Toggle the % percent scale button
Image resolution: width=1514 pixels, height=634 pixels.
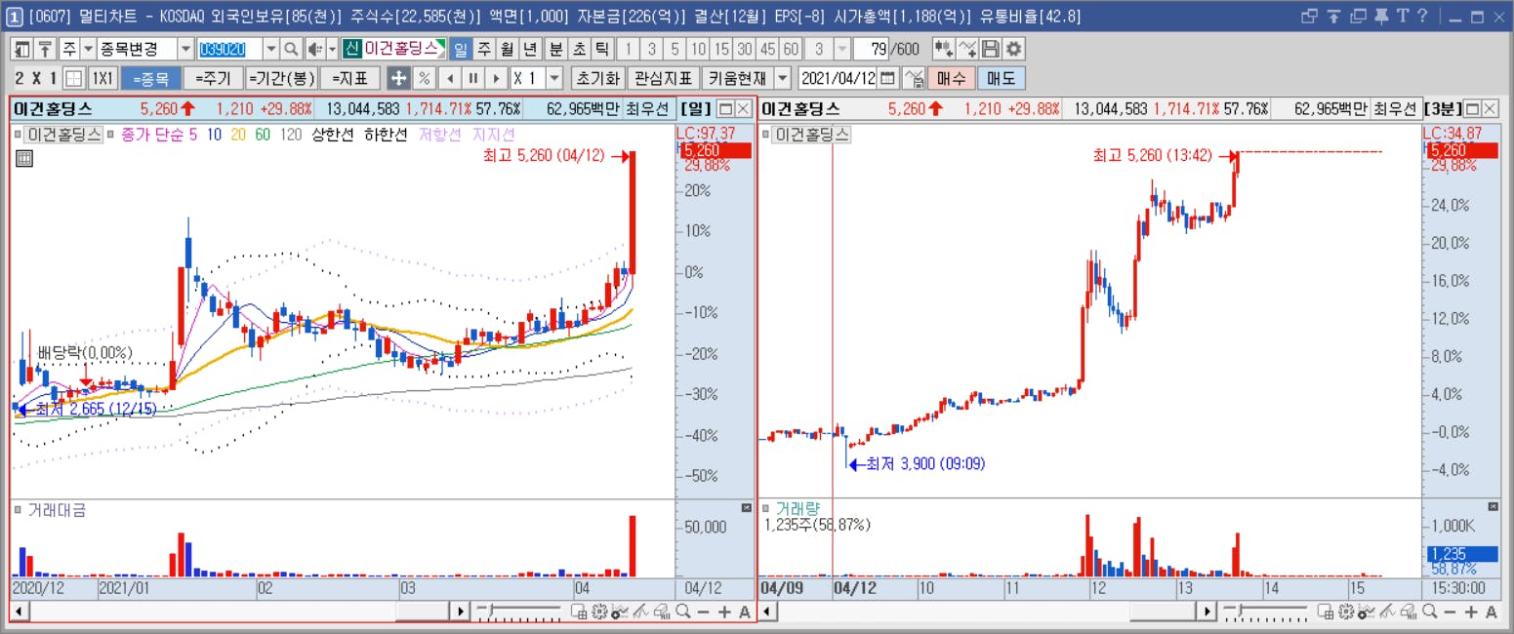(x=425, y=78)
